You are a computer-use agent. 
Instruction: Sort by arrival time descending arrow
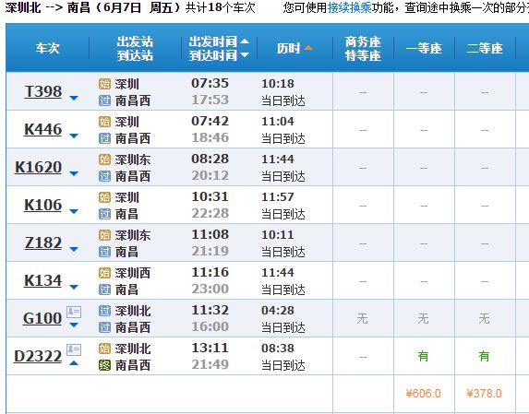(x=245, y=54)
